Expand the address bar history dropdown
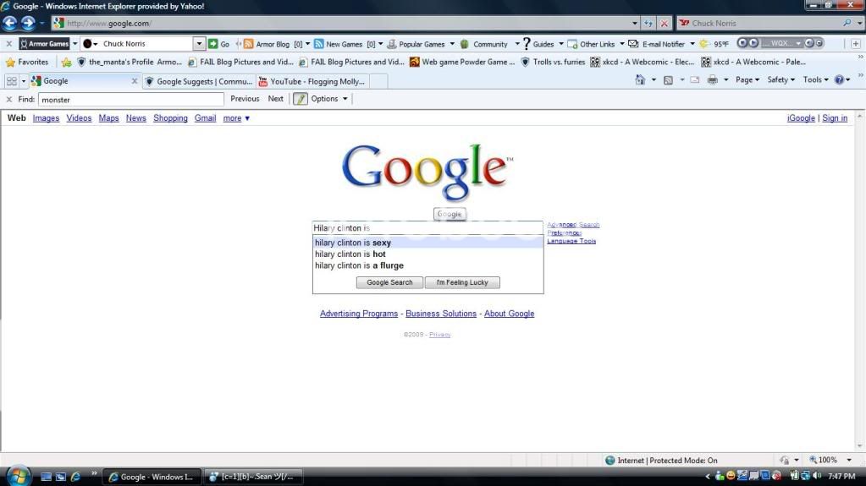This screenshot has width=866, height=486. tap(635, 23)
